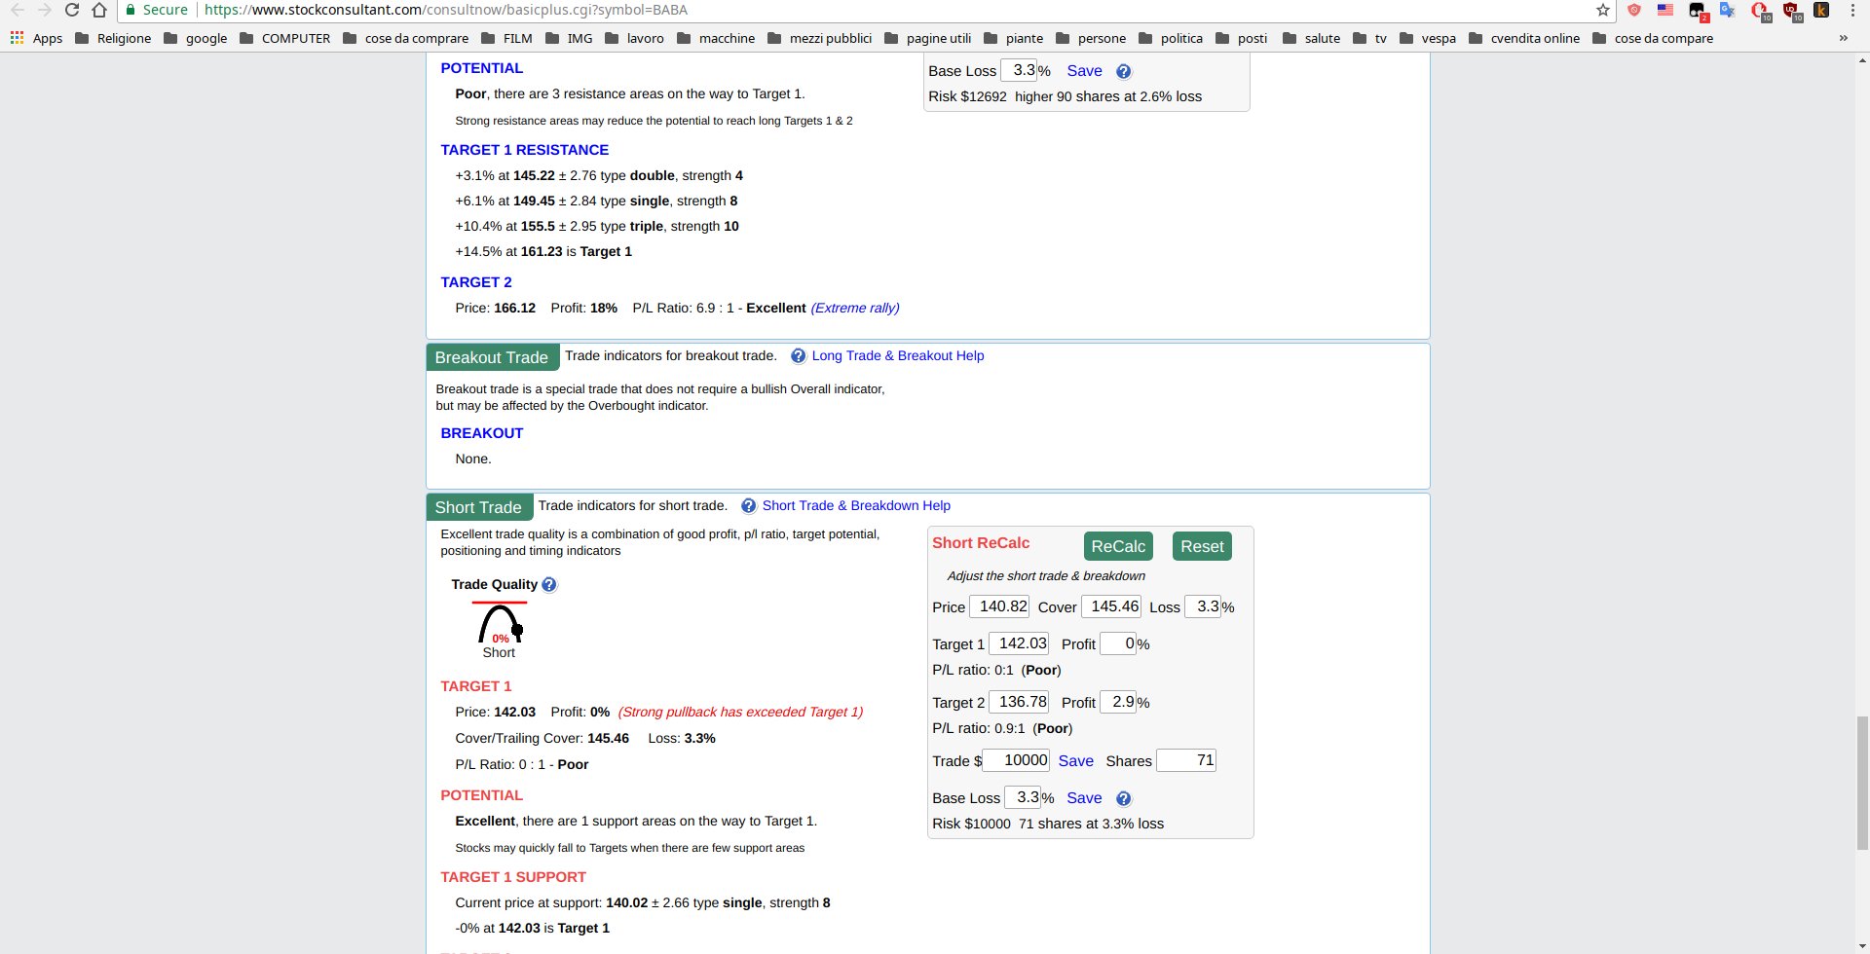Open the red shield blocker extension
Screen dimensions: 1870x954
[x=1634, y=10]
